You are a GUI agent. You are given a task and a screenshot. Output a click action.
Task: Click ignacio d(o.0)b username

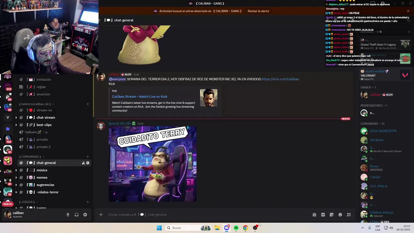click(120, 123)
